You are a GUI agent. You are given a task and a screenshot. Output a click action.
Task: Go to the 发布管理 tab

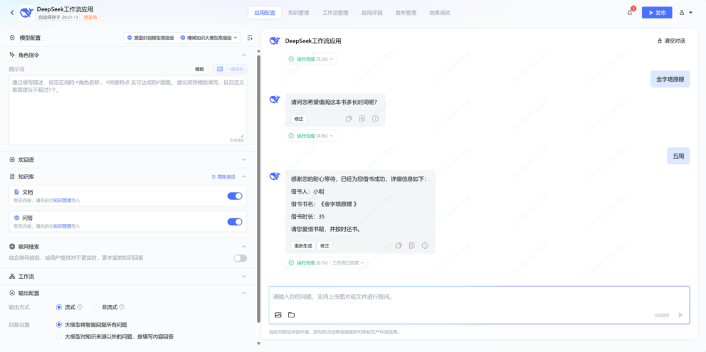point(406,13)
